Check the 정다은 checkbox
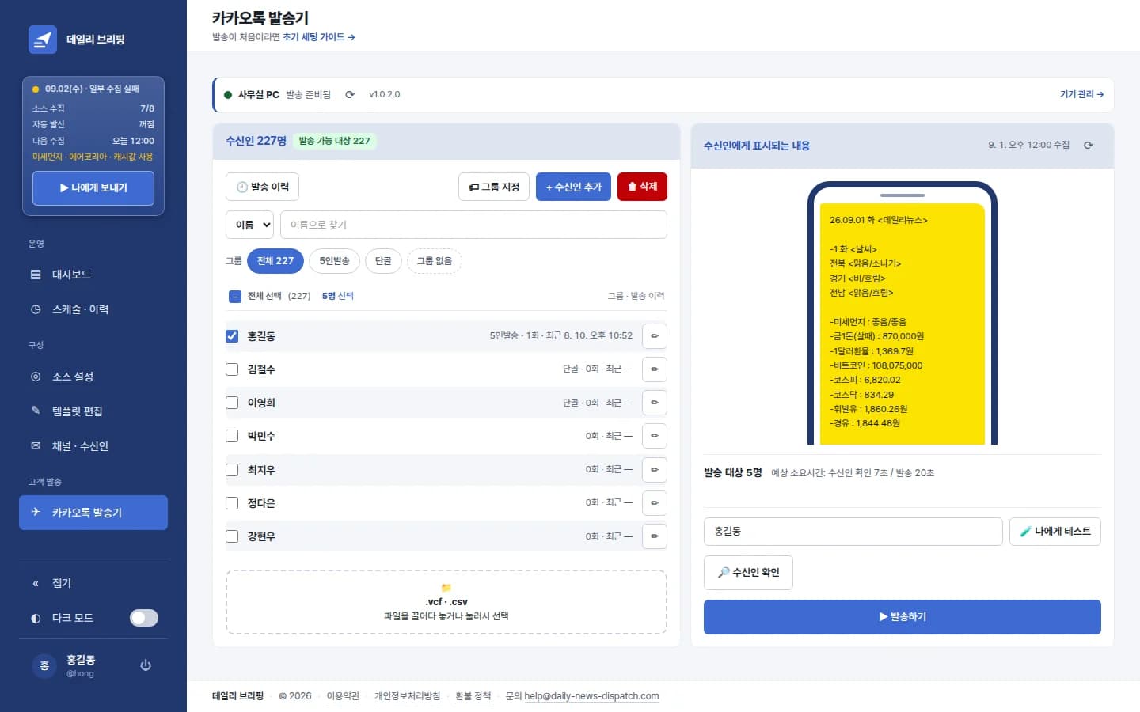 pos(232,503)
